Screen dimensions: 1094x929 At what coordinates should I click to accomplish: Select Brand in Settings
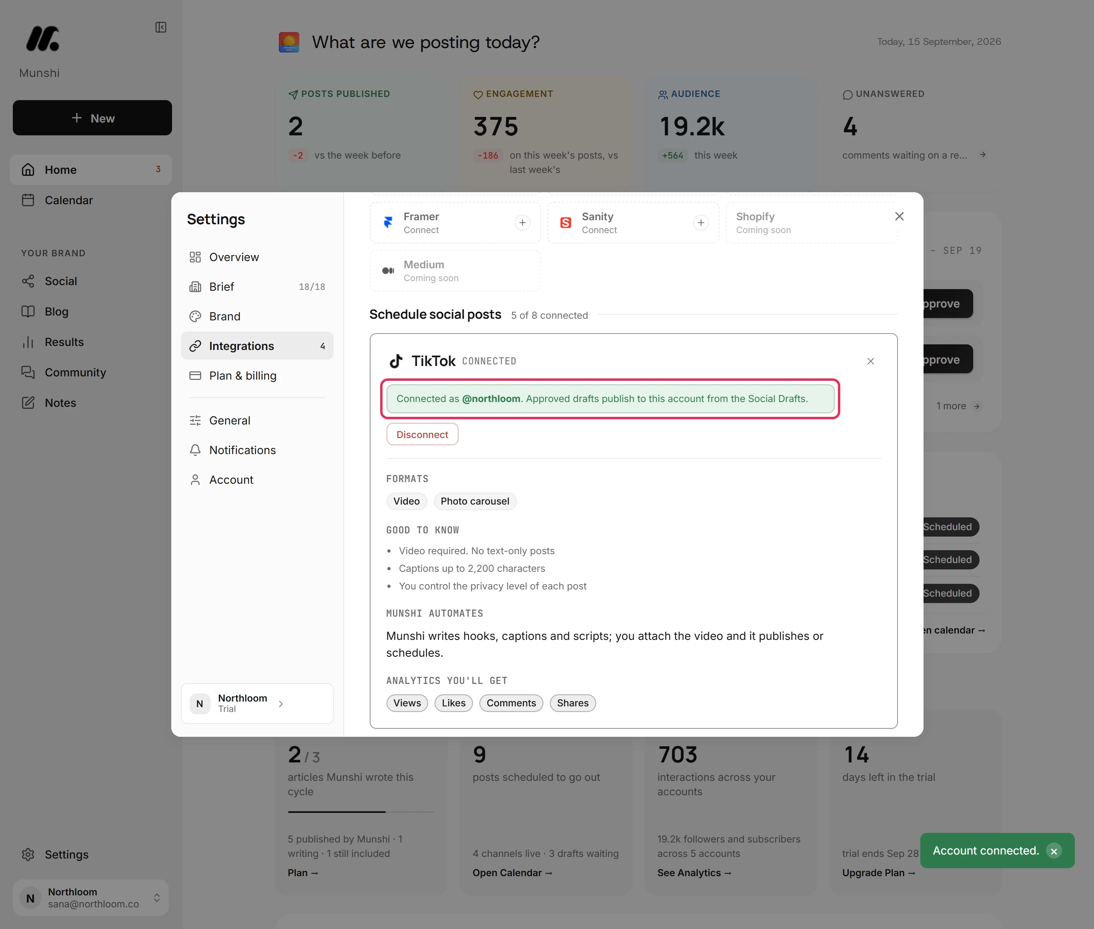click(257, 316)
